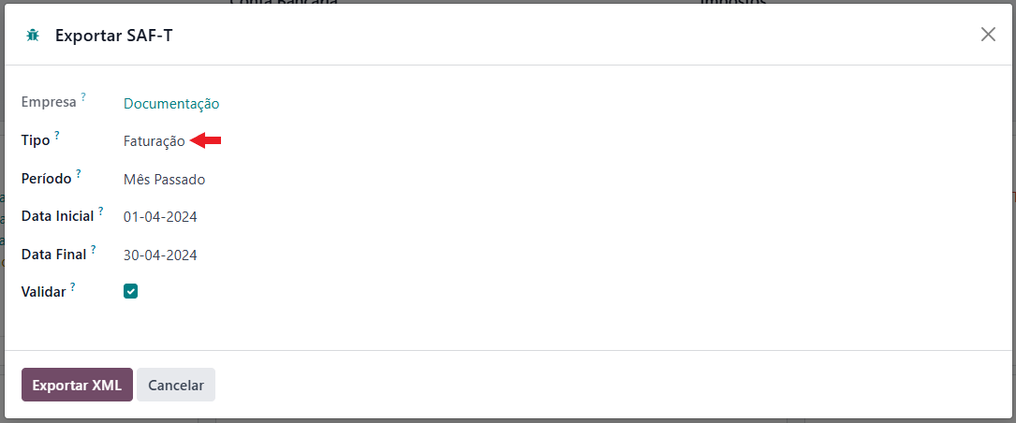Open the Tipo dropdown showing Faturação
Screen dimensions: 1016x423
click(x=155, y=141)
